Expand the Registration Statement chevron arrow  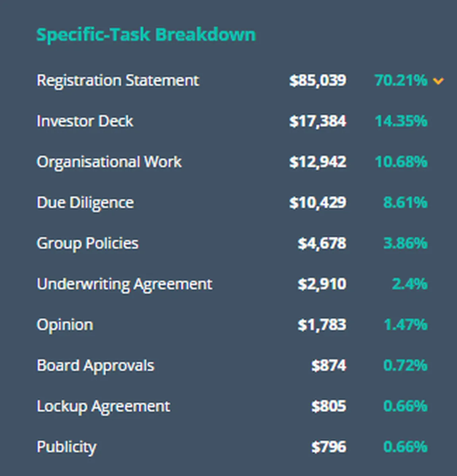(x=438, y=81)
